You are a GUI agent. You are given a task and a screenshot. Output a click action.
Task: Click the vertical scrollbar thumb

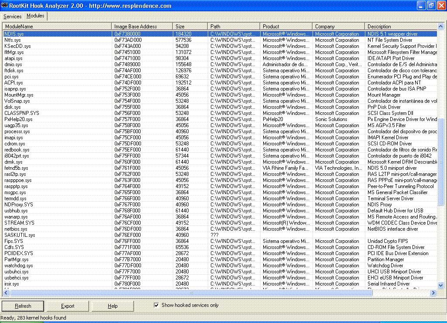440,162
